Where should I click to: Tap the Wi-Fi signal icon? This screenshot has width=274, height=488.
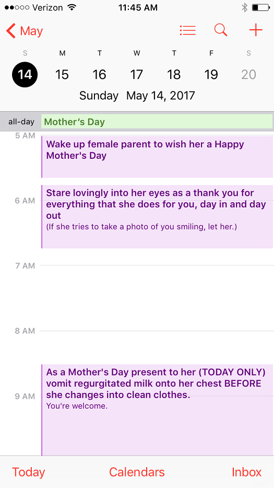[x=72, y=7]
